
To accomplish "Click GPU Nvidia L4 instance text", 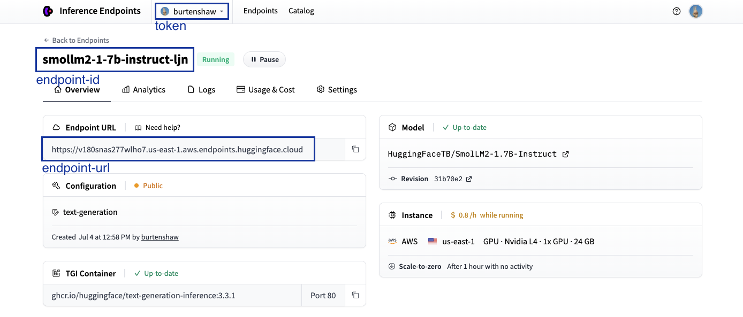I will tap(539, 242).
